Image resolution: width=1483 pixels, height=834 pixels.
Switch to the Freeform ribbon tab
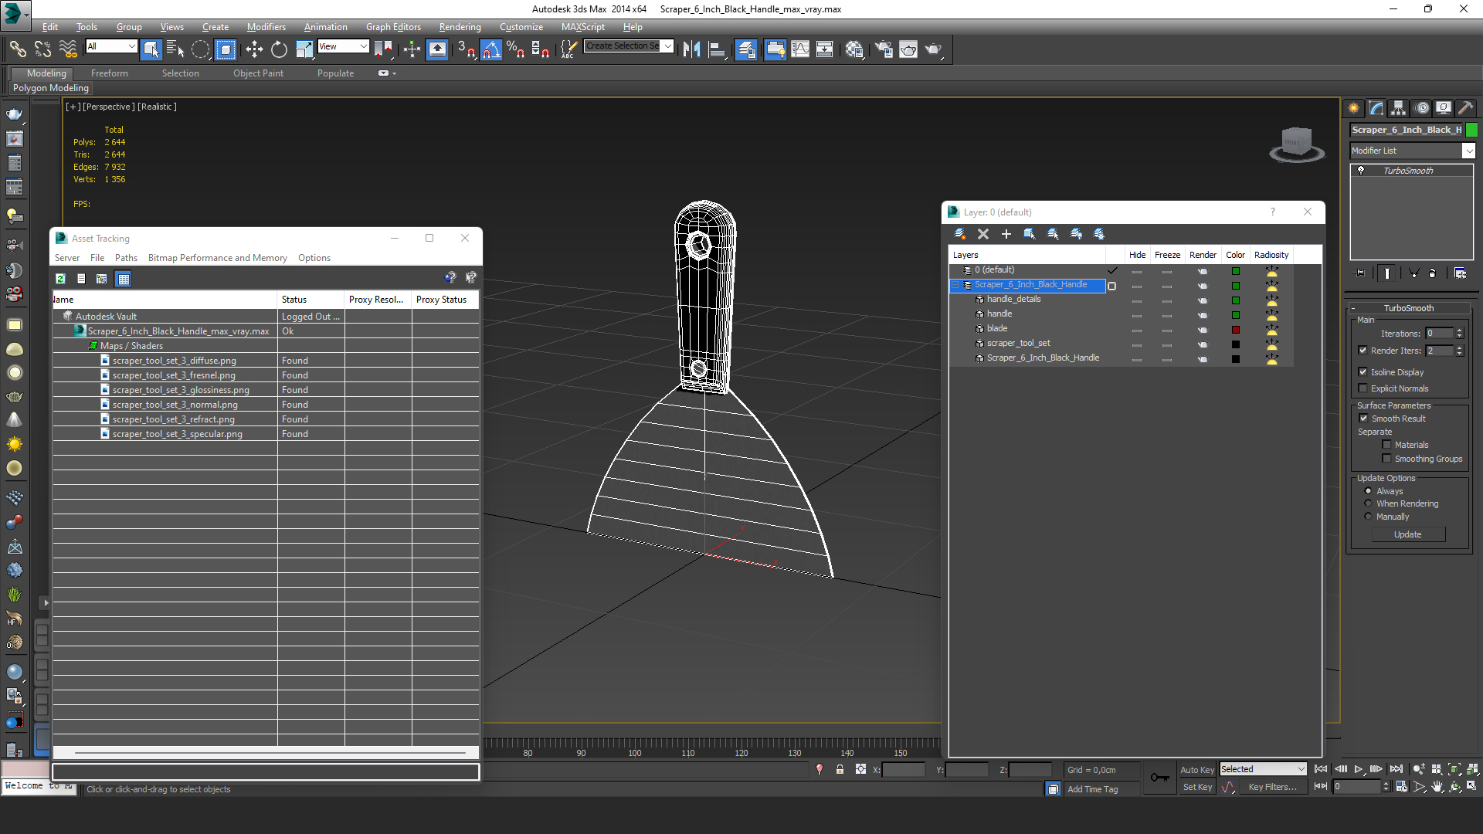(110, 73)
